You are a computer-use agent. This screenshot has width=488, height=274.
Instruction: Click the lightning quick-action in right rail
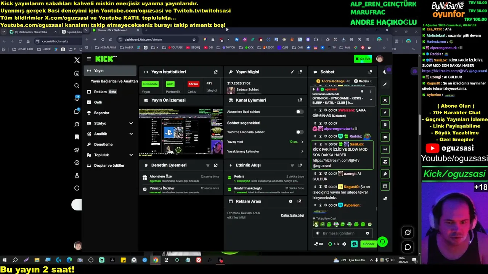pos(385,113)
